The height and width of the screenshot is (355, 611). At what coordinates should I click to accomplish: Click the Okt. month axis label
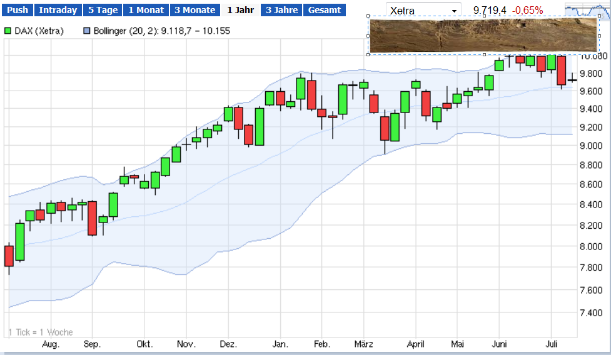pos(144,344)
